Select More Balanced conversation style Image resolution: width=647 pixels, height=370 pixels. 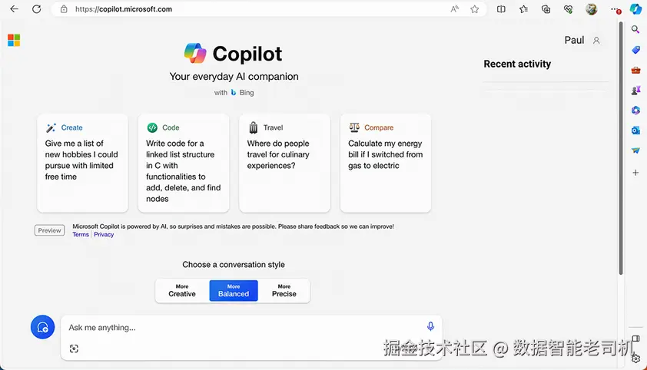[234, 290]
